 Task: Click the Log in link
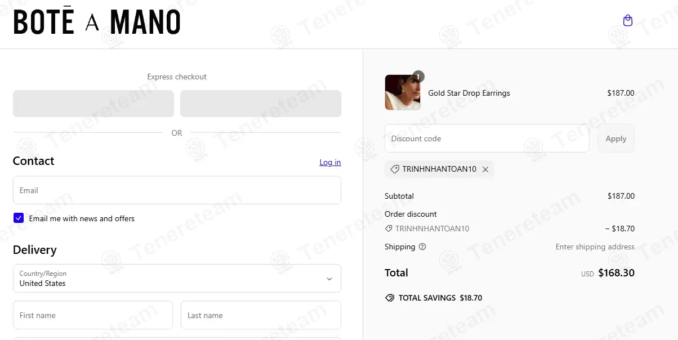(330, 162)
